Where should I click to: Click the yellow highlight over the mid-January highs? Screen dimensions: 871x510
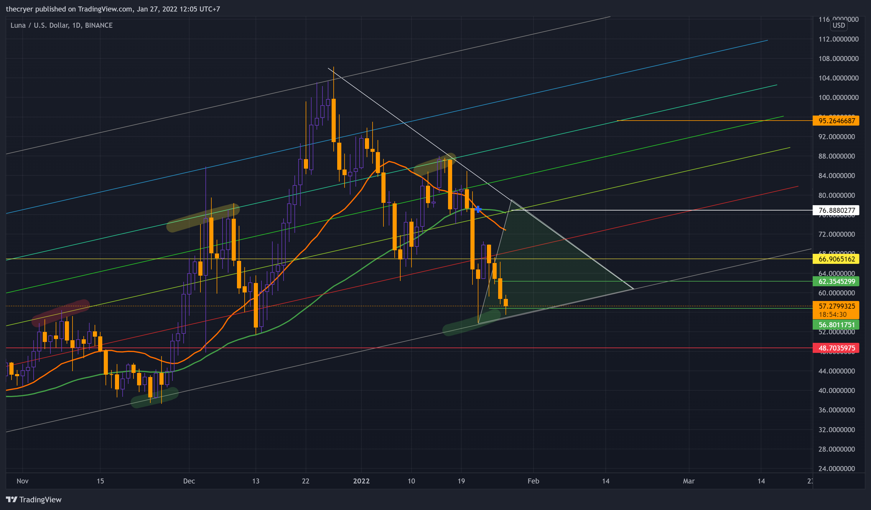pos(435,164)
